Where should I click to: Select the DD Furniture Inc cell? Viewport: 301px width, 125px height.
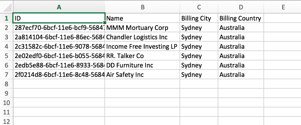[x=143, y=65]
